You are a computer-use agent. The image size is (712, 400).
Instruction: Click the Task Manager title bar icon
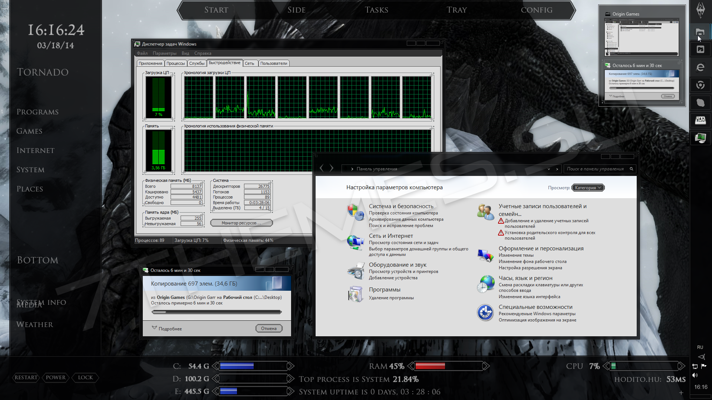pyautogui.click(x=138, y=44)
